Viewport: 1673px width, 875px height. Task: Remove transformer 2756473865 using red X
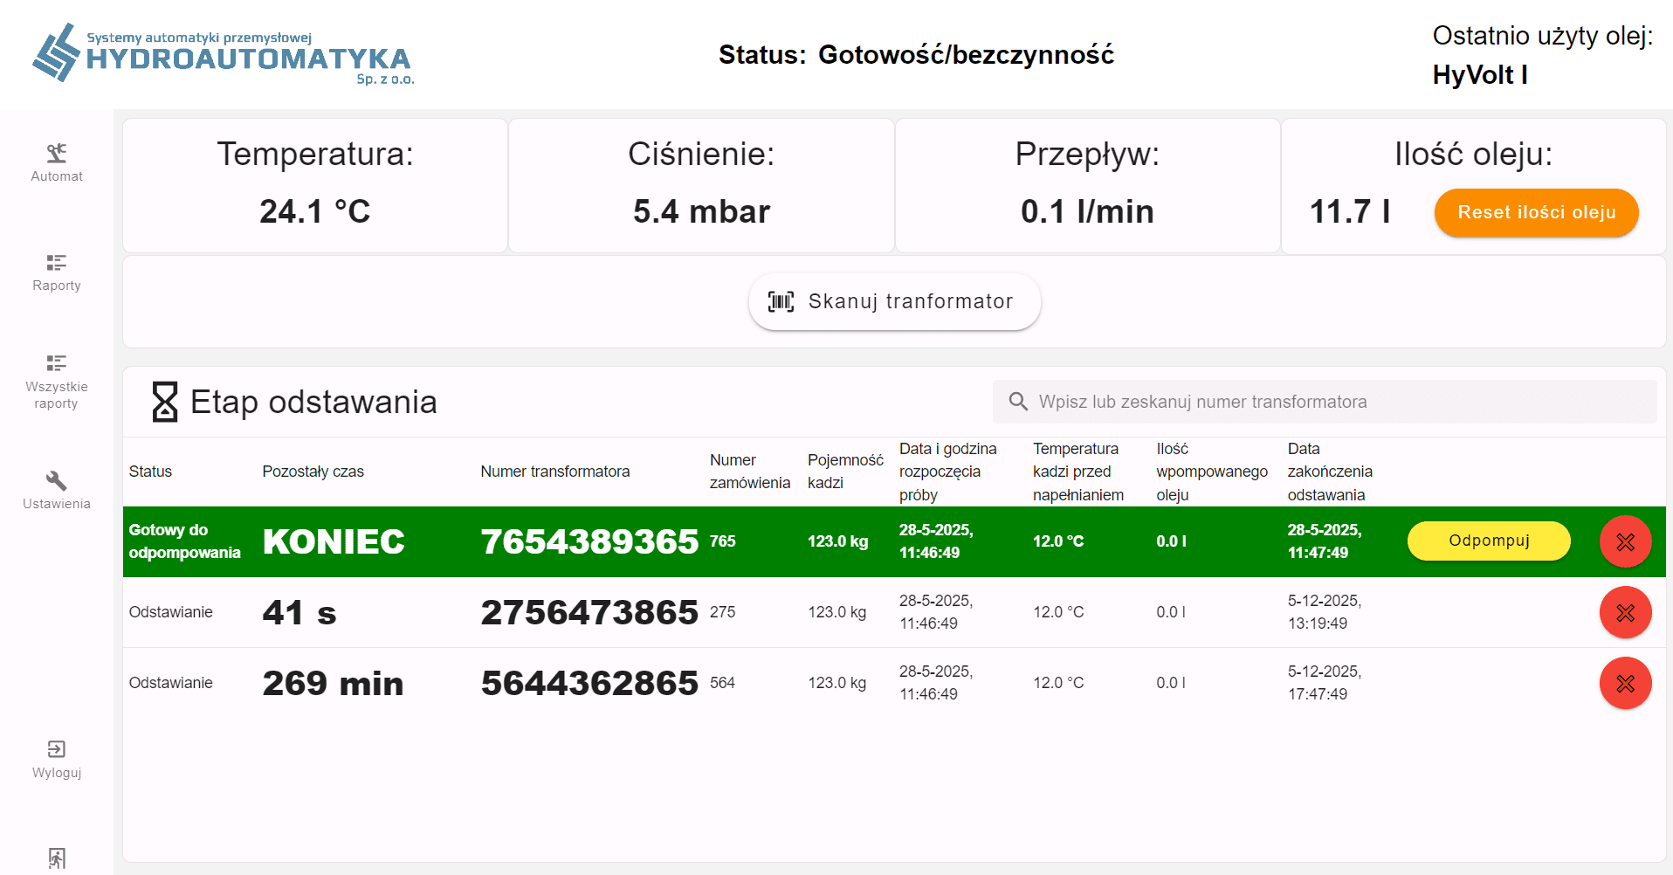click(x=1625, y=613)
